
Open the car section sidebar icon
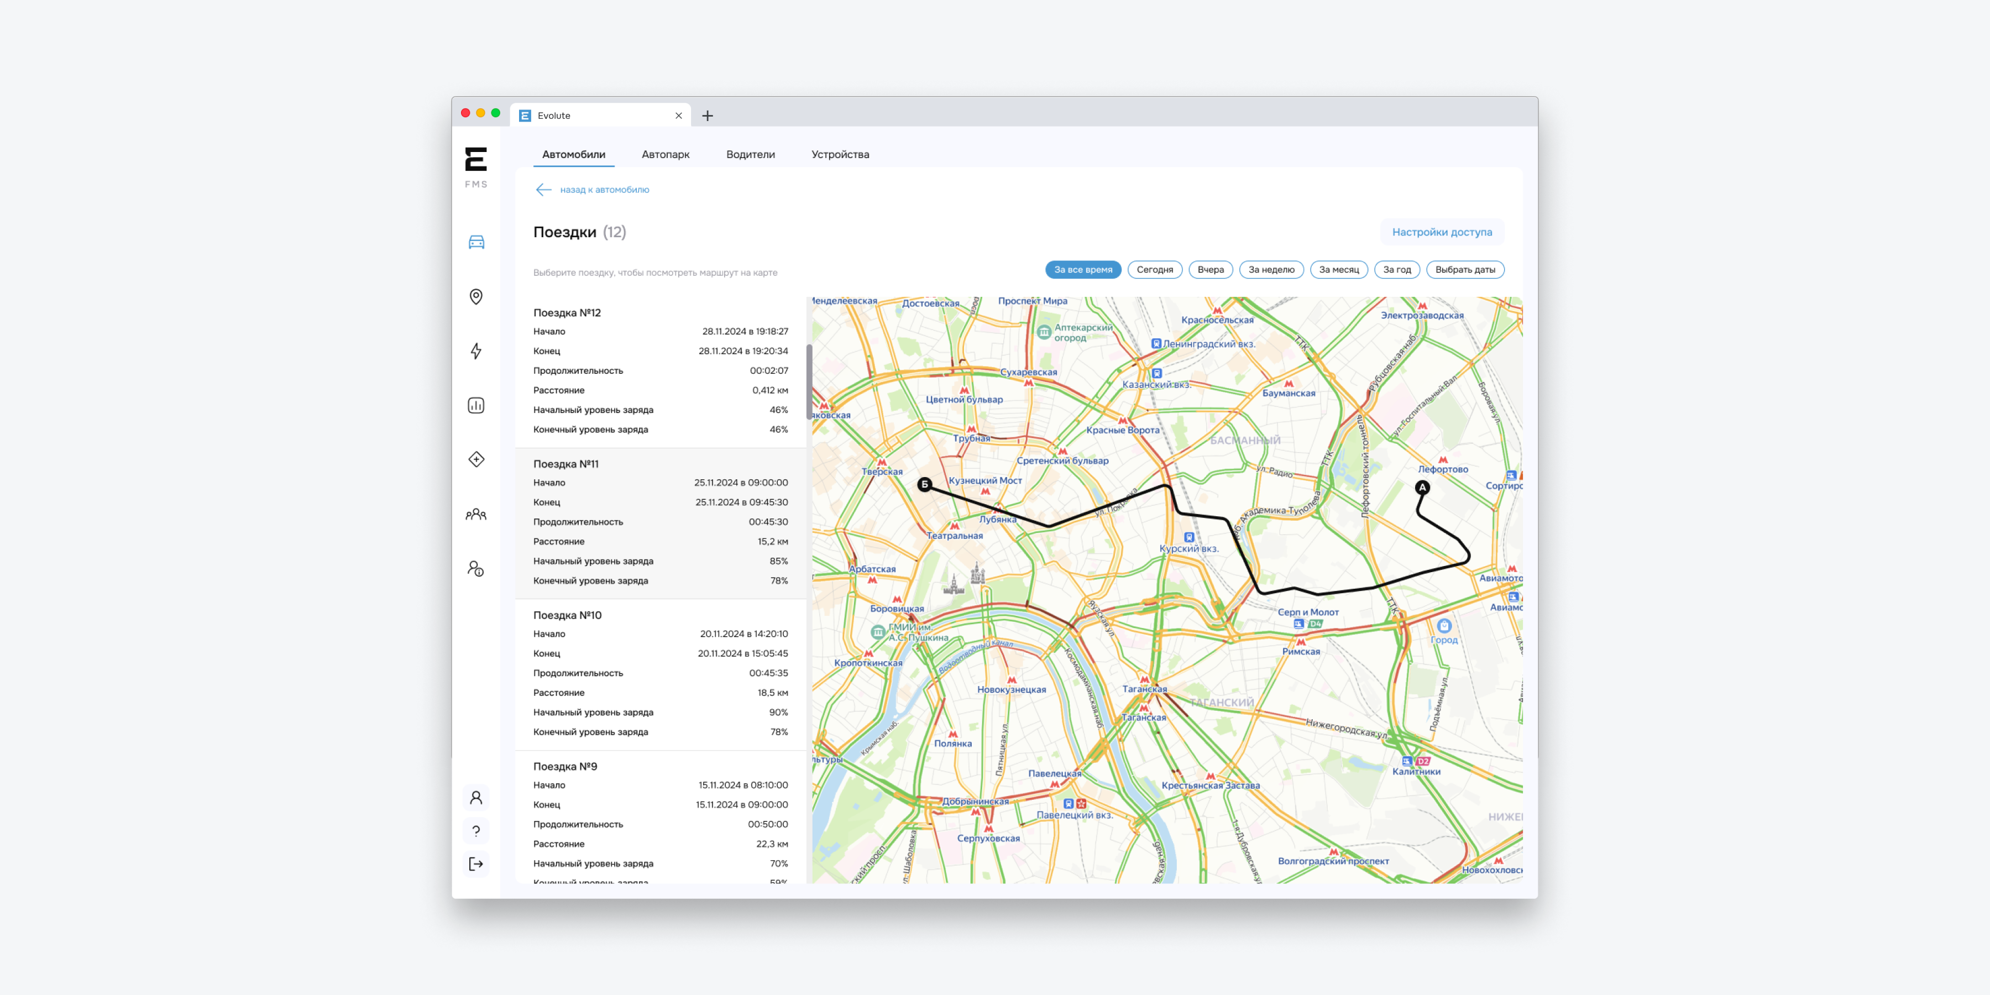pyautogui.click(x=476, y=243)
